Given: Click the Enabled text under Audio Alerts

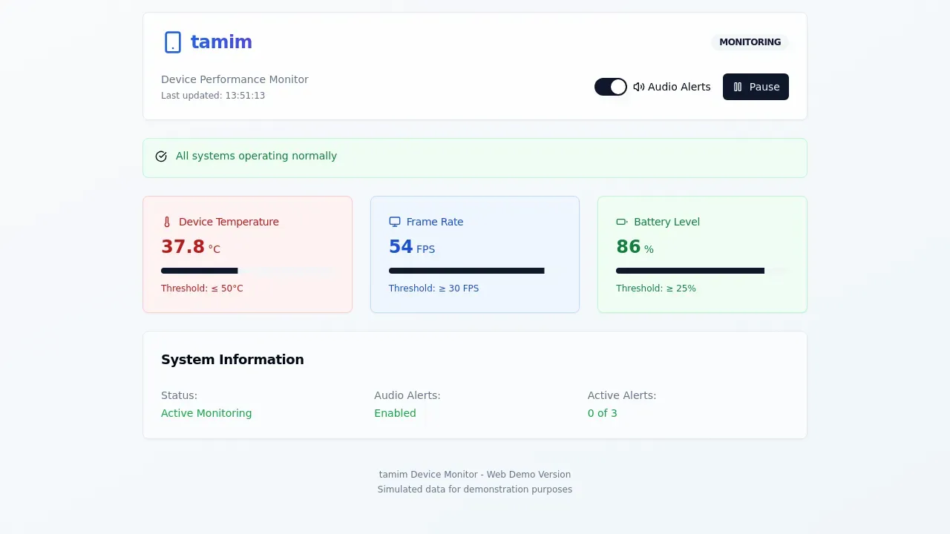Looking at the screenshot, I should coord(395,413).
